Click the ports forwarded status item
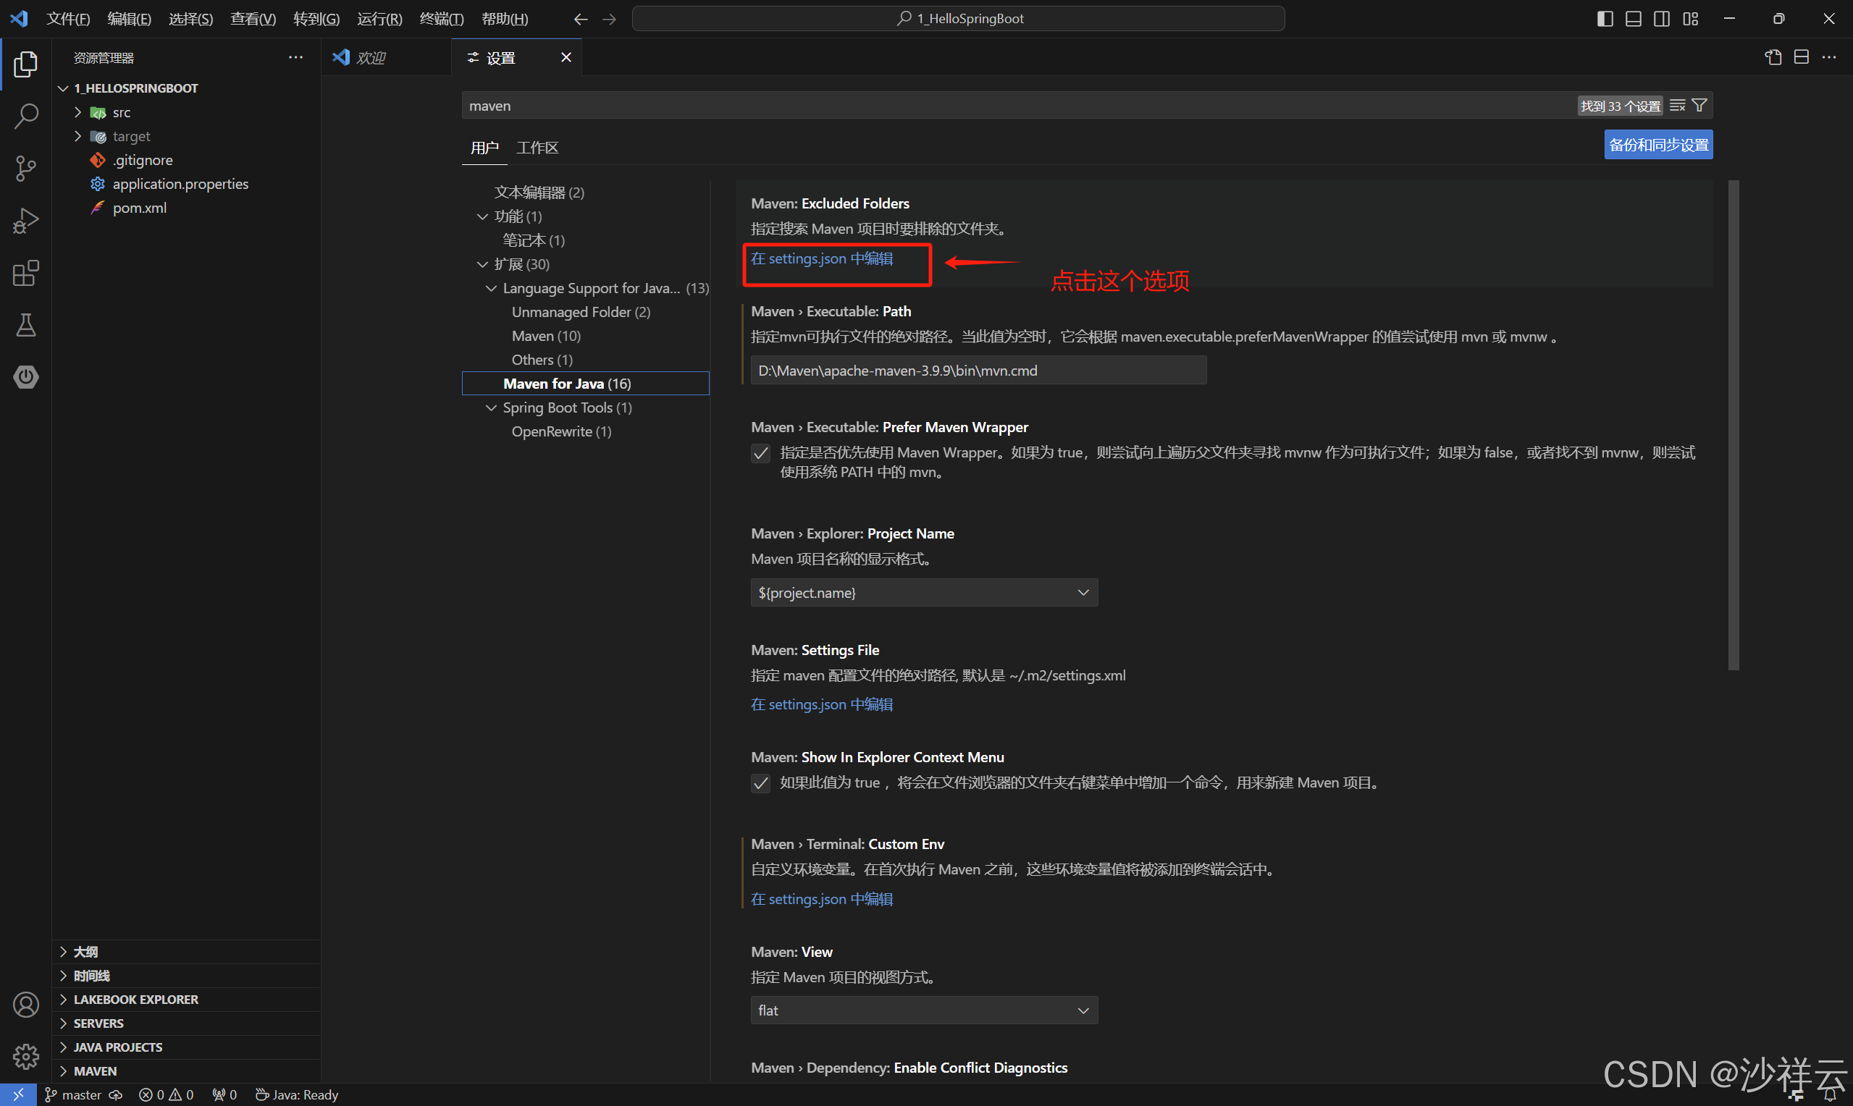 (x=224, y=1095)
